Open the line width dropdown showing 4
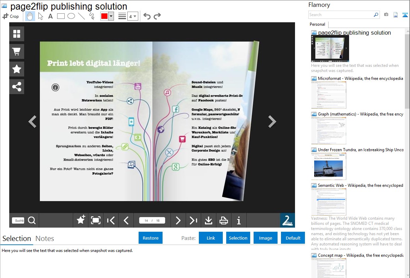This screenshot has width=410, height=278. pos(132,16)
